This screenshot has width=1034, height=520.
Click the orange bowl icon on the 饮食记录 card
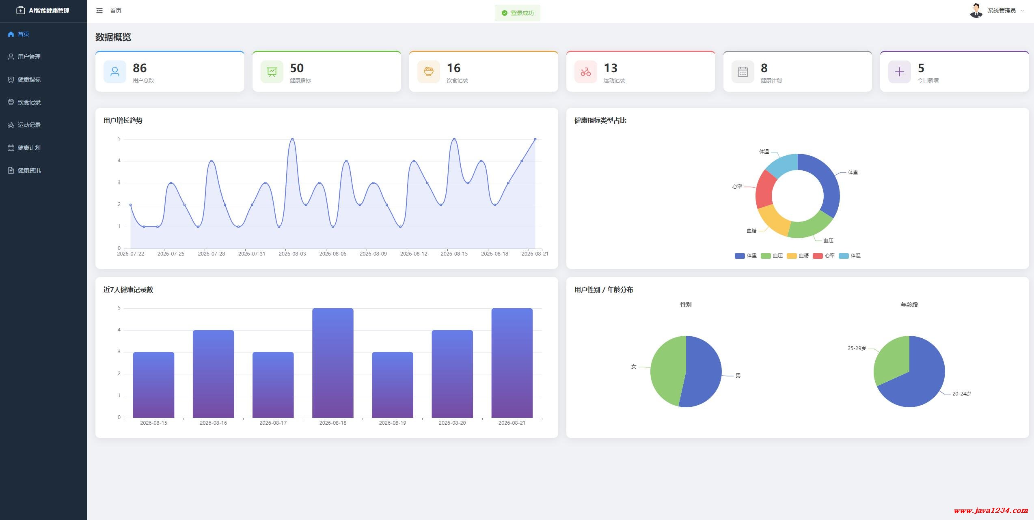[x=429, y=72]
